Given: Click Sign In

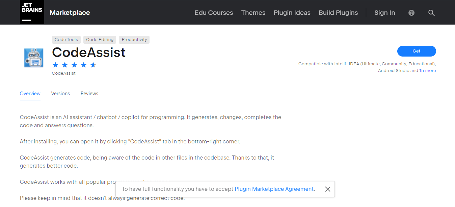Looking at the screenshot, I should pyautogui.click(x=384, y=13).
